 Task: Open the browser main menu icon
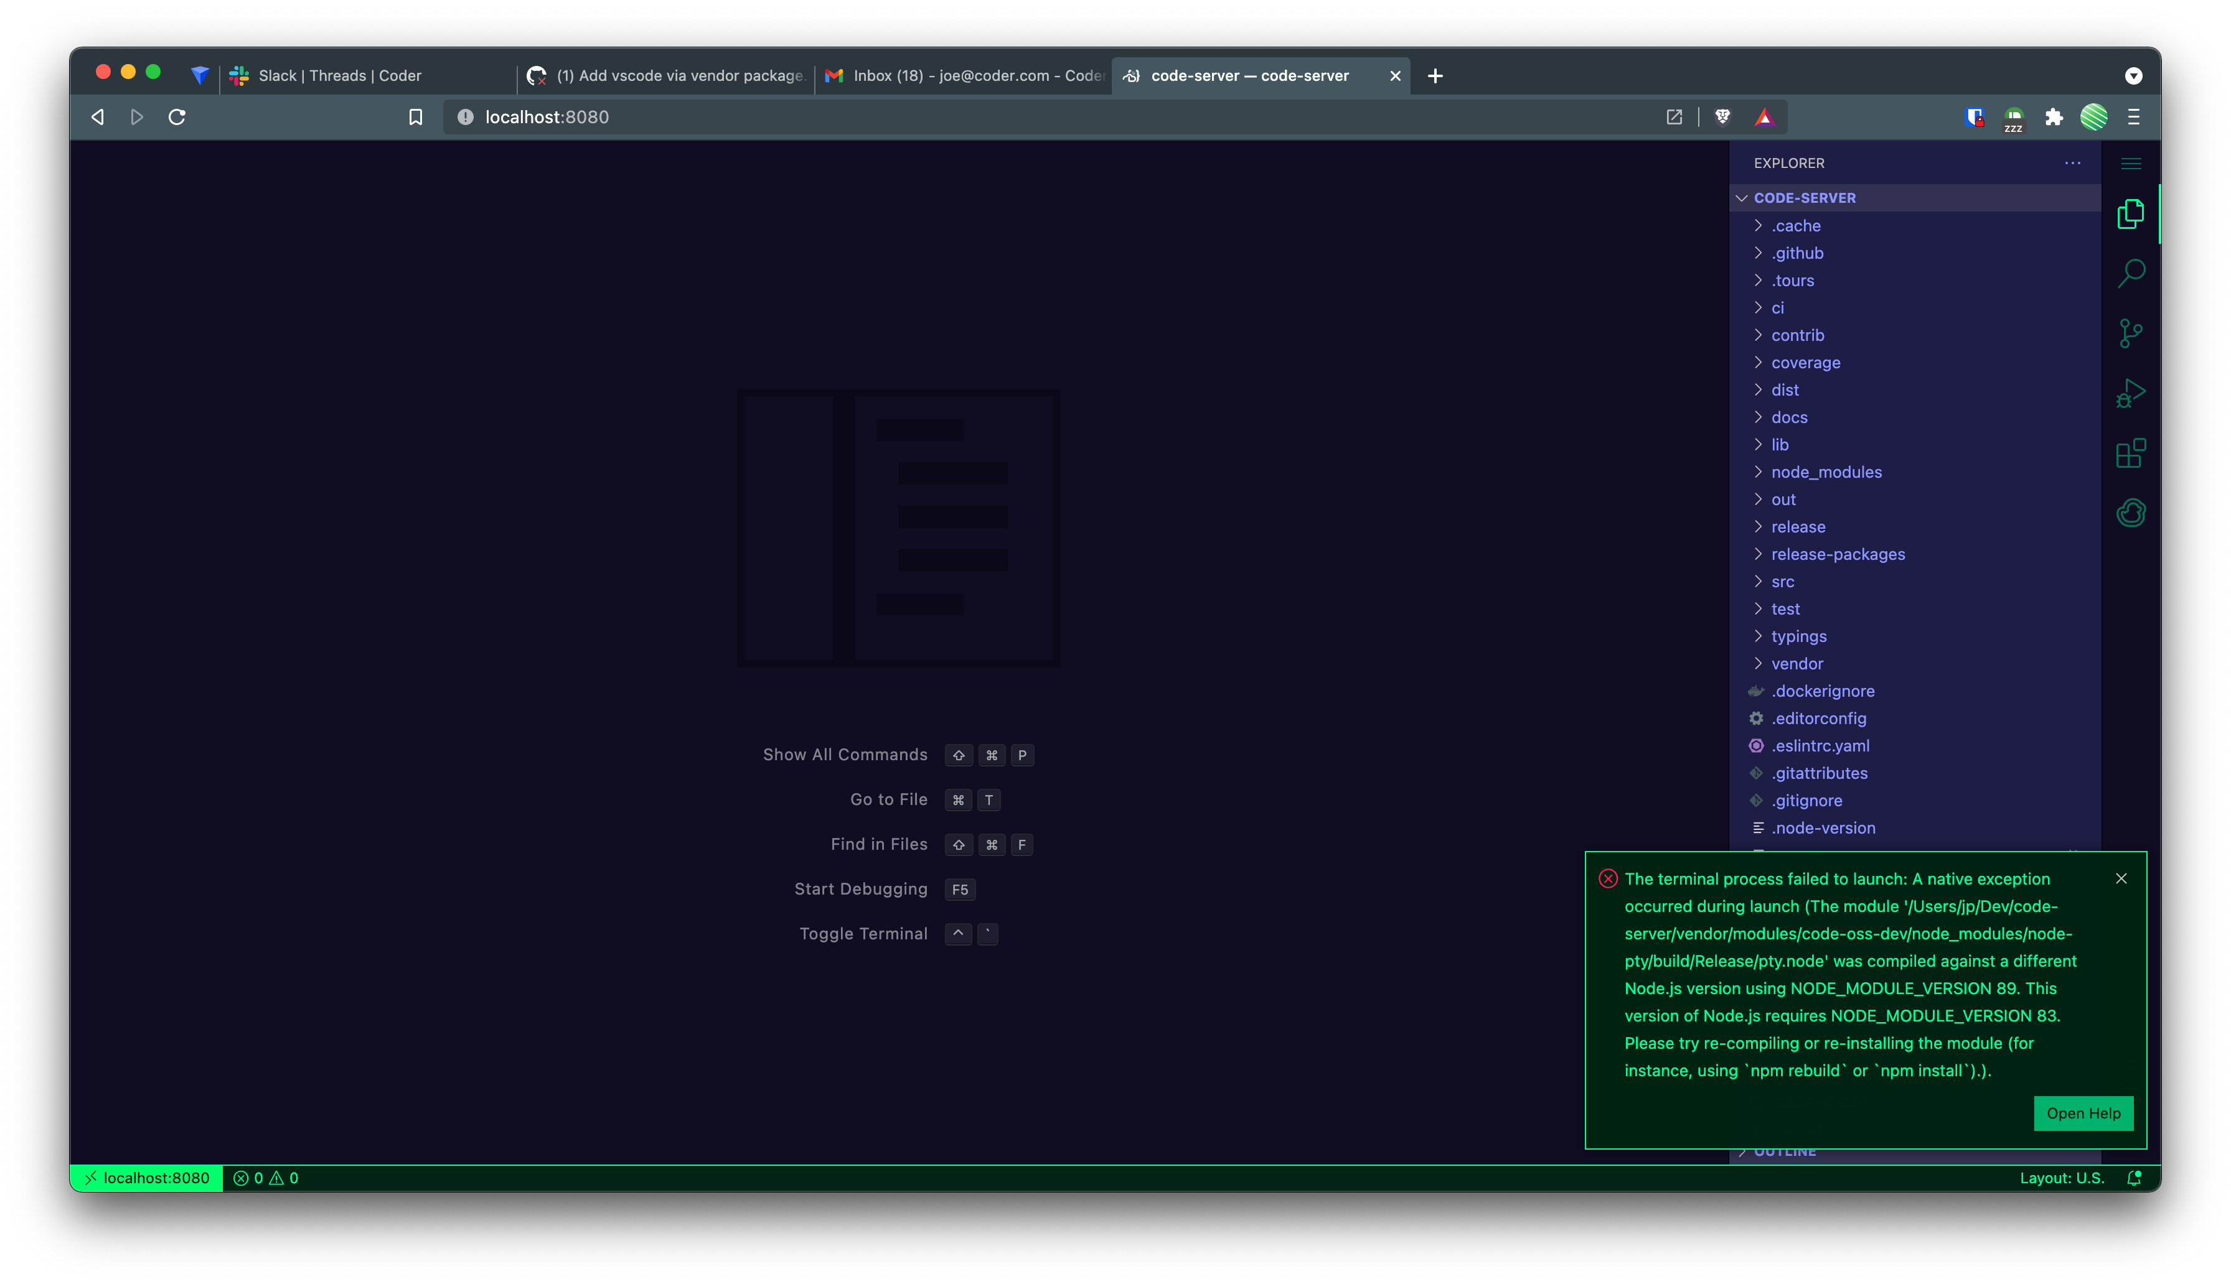point(2133,118)
